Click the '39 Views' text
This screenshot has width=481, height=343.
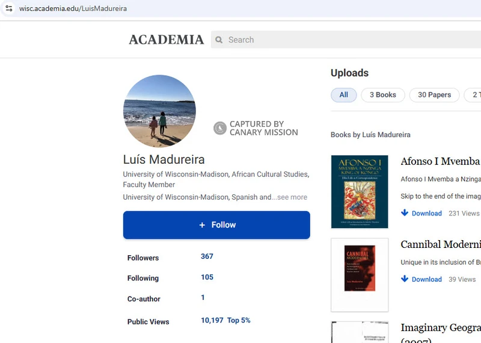tap(462, 279)
